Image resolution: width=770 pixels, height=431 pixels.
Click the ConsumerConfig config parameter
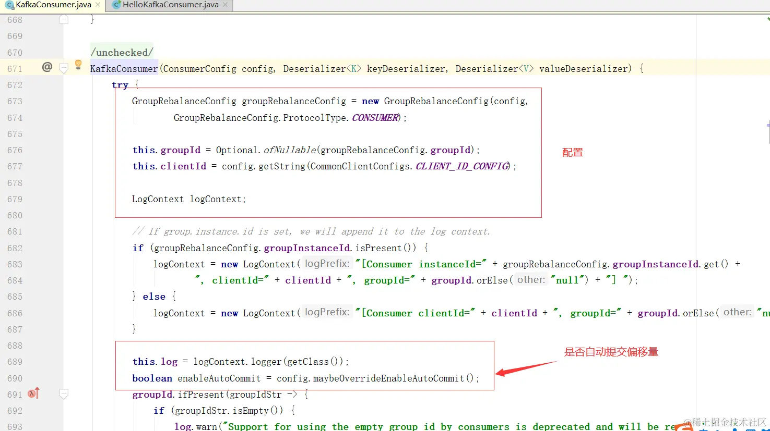coord(219,69)
